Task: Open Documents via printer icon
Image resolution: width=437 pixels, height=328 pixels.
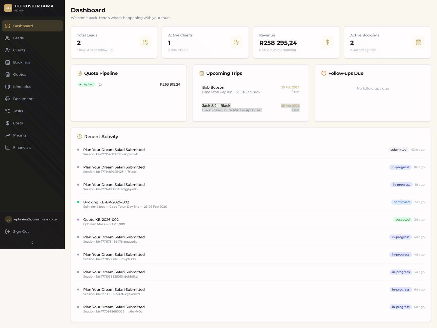Action: pos(7,99)
